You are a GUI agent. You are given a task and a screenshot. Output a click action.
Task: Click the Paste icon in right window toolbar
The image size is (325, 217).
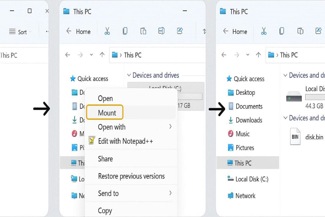[300, 31]
